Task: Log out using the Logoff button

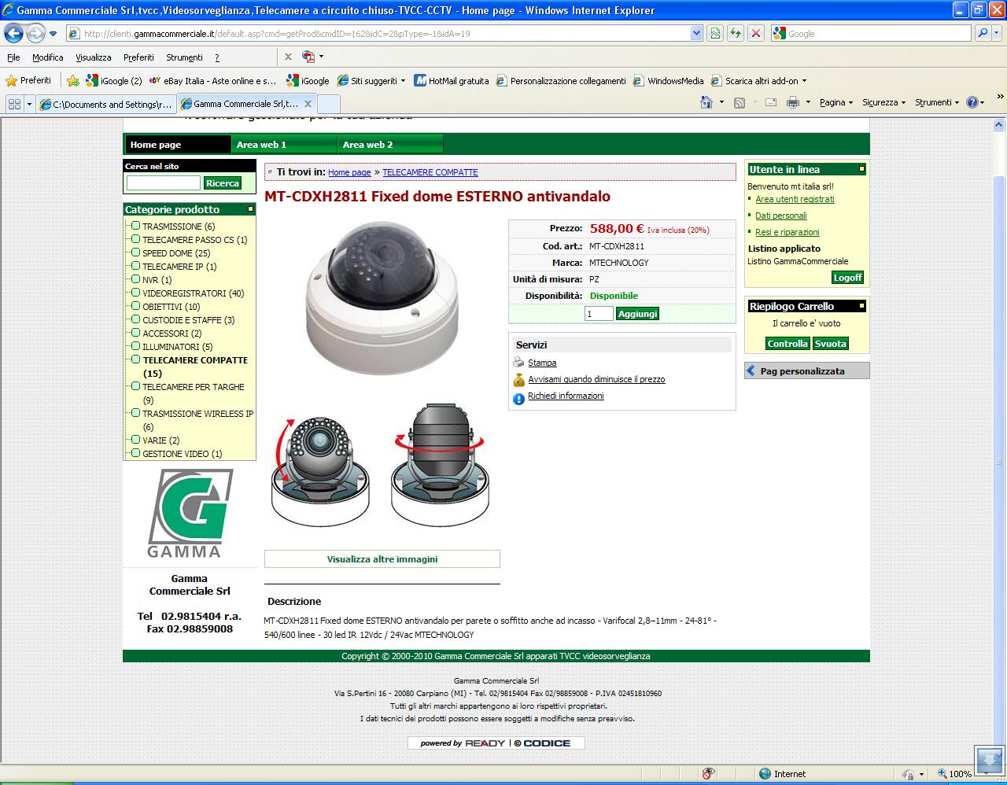Action: [847, 278]
